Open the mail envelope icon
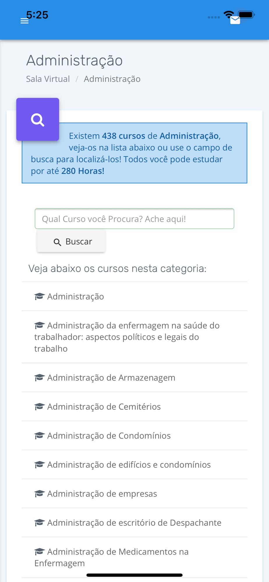This screenshot has width=269, height=582. [x=235, y=20]
